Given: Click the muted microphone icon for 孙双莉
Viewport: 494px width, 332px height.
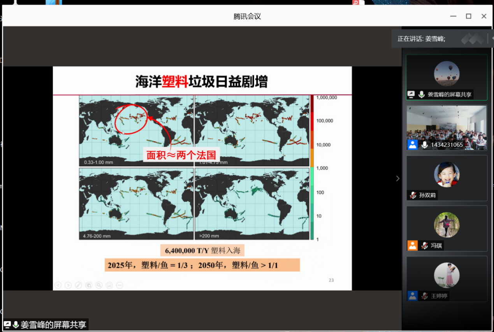Looking at the screenshot, I should (x=413, y=195).
